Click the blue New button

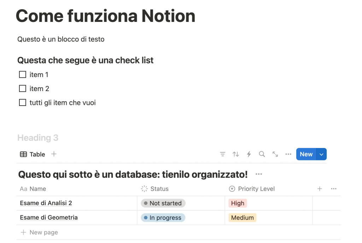[x=306, y=154]
